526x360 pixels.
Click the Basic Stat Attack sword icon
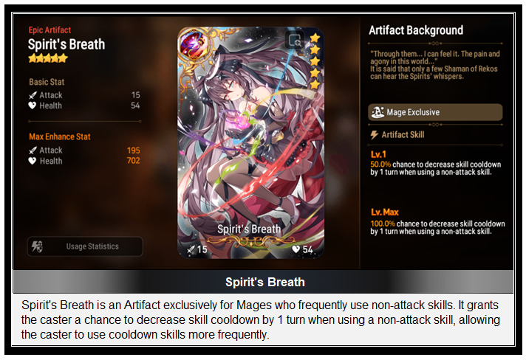tap(33, 95)
